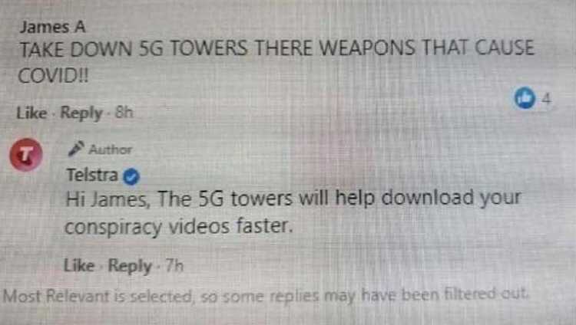Click the blue verified badge beside Telstra
The height and width of the screenshot is (325, 576).
click(x=131, y=177)
